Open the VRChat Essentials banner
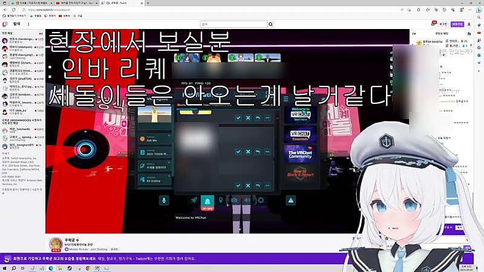The width and height of the screenshot is (484, 272). (x=300, y=134)
